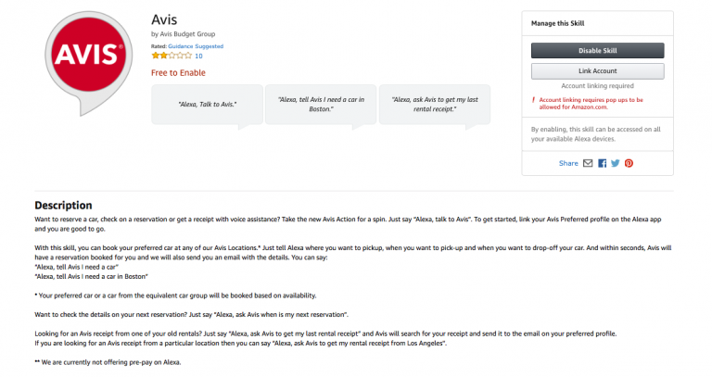Image resolution: width=712 pixels, height=377 pixels.
Task: Share the skill via email icon
Action: (x=588, y=163)
